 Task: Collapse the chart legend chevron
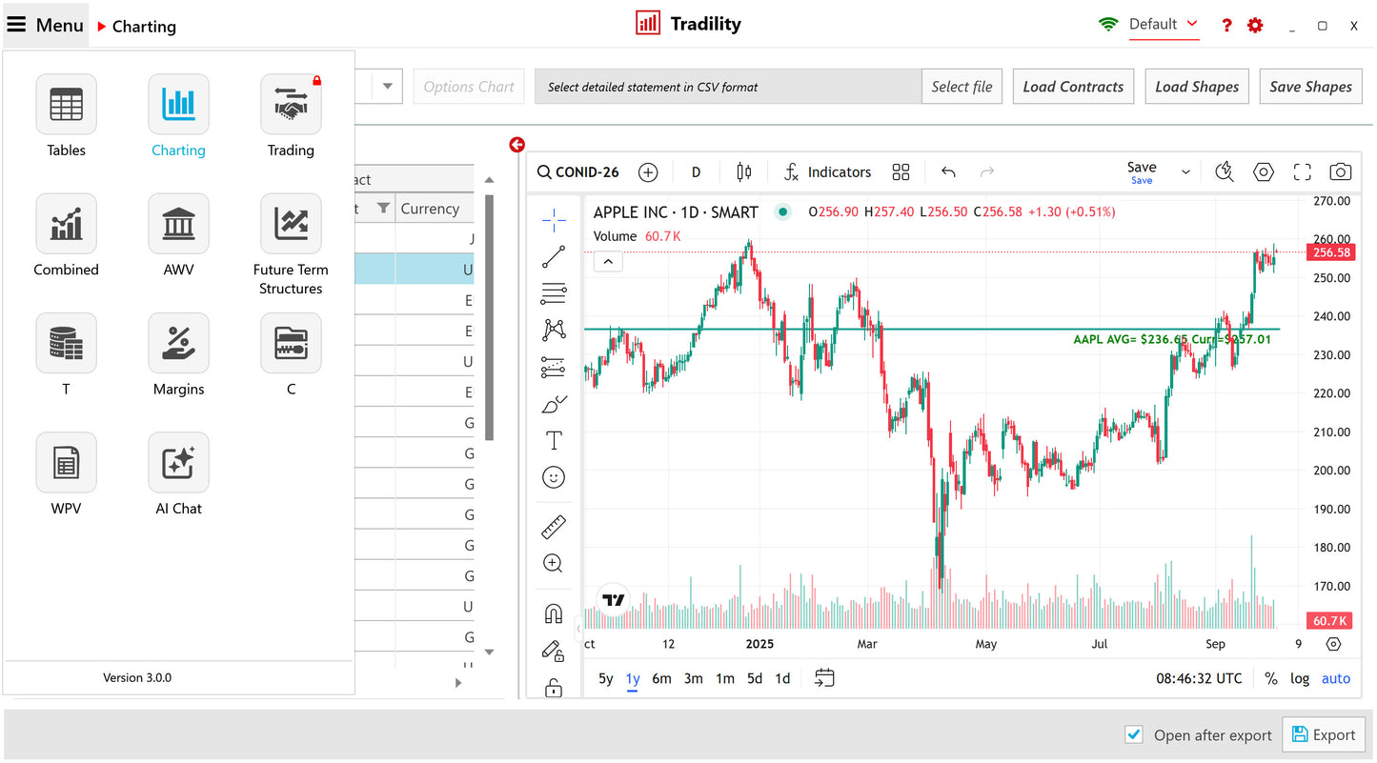coord(608,261)
